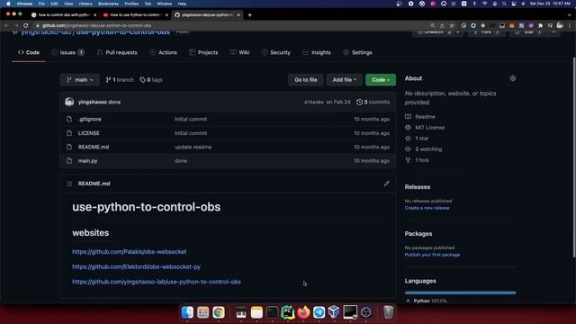Click the Readme link in About
The height and width of the screenshot is (324, 576).
click(420, 116)
